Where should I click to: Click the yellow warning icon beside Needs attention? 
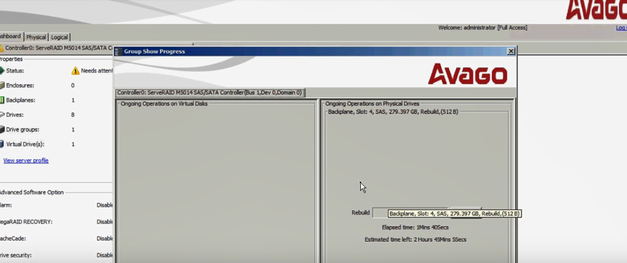coord(75,70)
